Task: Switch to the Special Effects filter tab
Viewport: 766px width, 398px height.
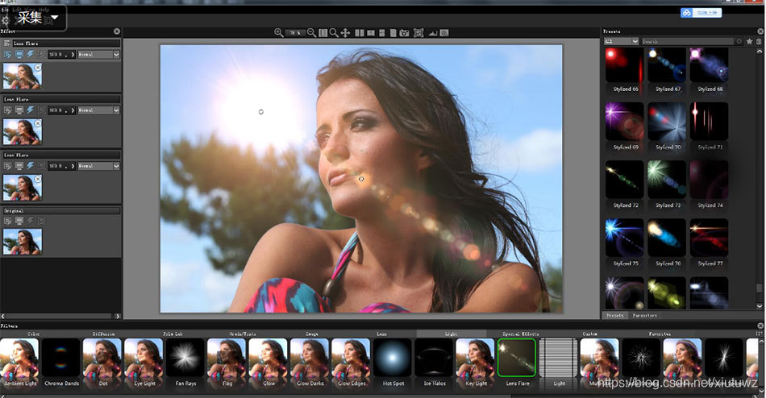Action: point(520,334)
